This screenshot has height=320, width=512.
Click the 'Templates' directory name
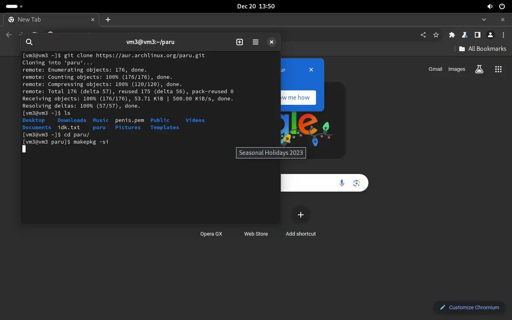[x=165, y=128]
